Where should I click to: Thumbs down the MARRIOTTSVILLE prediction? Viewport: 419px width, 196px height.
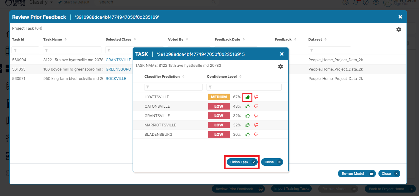(x=256, y=125)
